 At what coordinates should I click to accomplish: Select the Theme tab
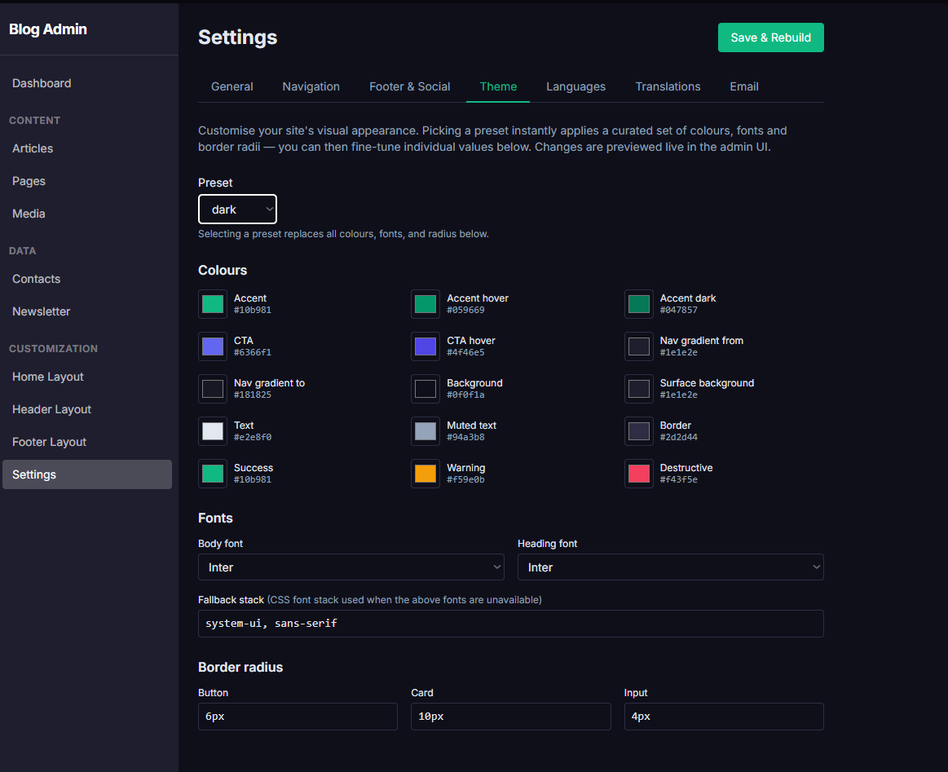[498, 86]
